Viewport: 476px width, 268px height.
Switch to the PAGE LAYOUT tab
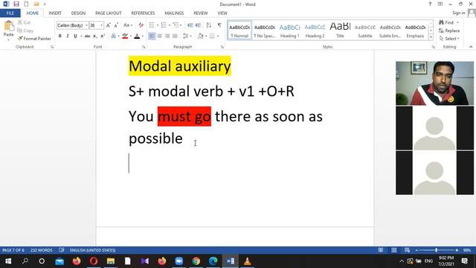(x=108, y=13)
